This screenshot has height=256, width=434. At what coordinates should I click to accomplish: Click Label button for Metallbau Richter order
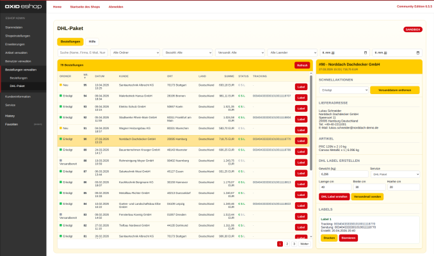coord(301,195)
